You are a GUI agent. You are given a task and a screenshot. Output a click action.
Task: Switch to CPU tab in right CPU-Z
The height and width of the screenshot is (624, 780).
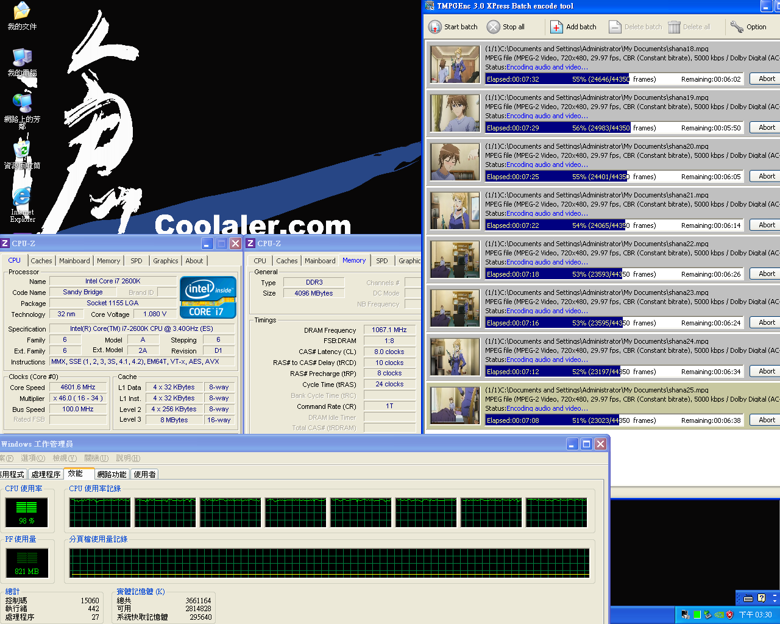pos(260,261)
